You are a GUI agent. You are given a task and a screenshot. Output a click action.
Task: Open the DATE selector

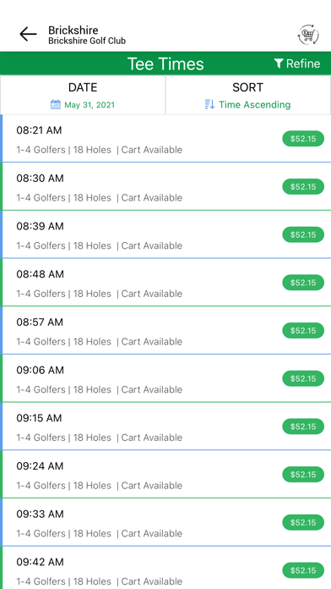point(83,95)
